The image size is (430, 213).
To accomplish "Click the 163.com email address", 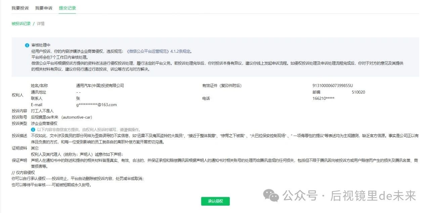I will [x=96, y=105].
